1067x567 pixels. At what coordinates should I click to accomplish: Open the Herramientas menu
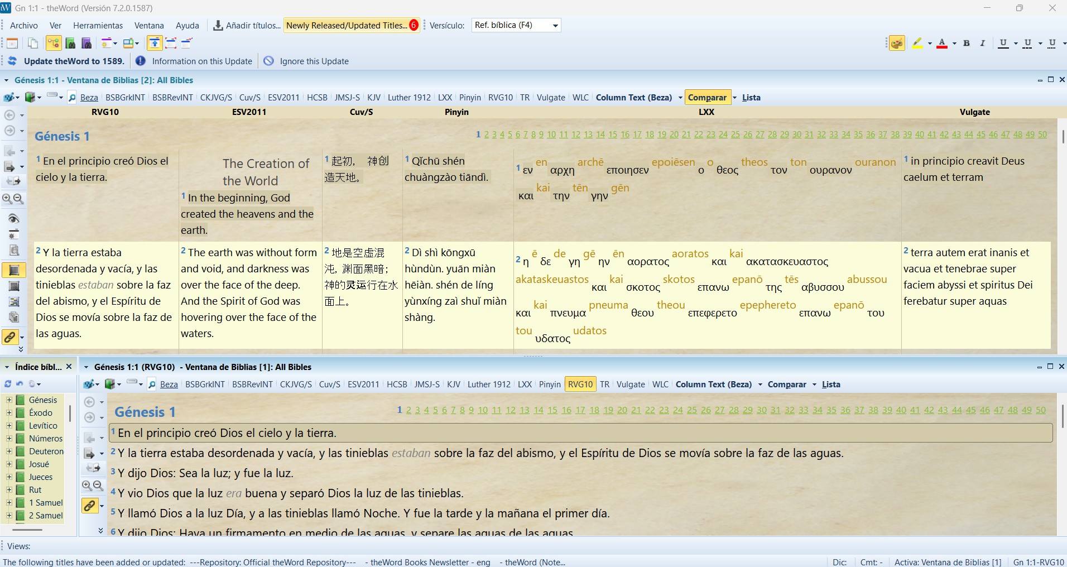coord(98,26)
